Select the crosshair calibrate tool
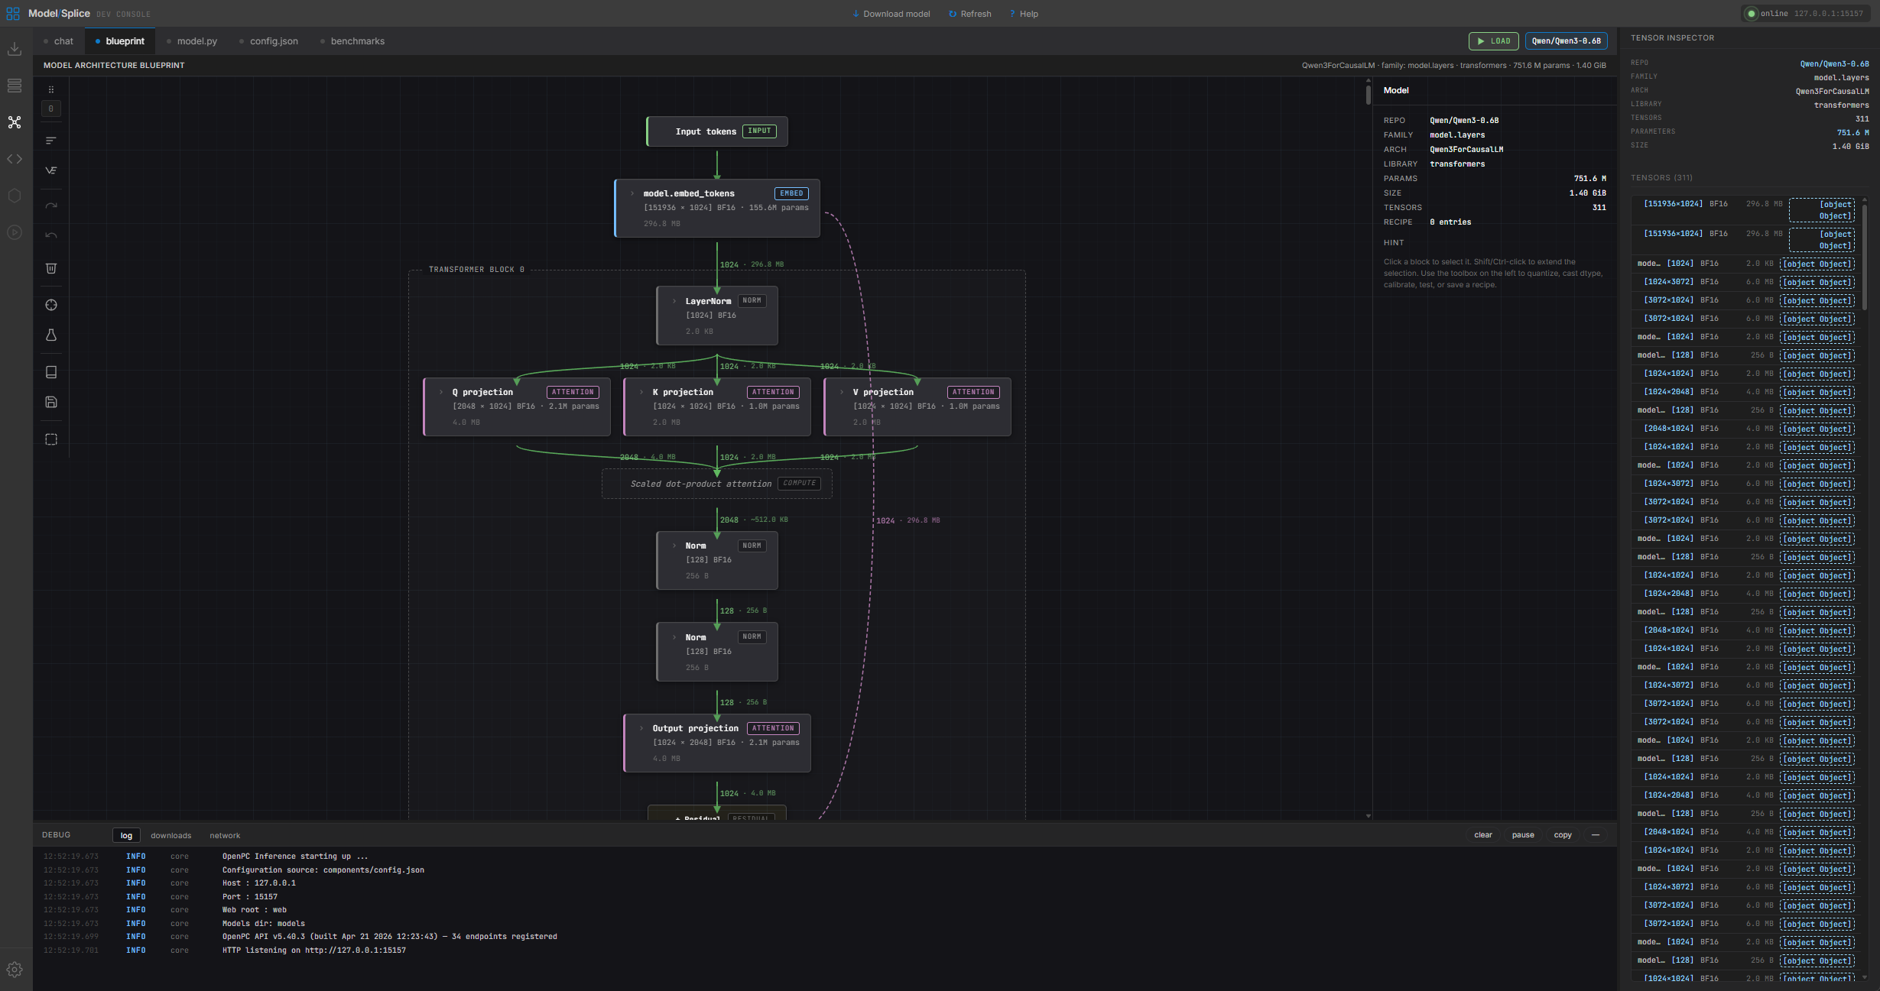Viewport: 1880px width, 991px height. click(x=51, y=305)
